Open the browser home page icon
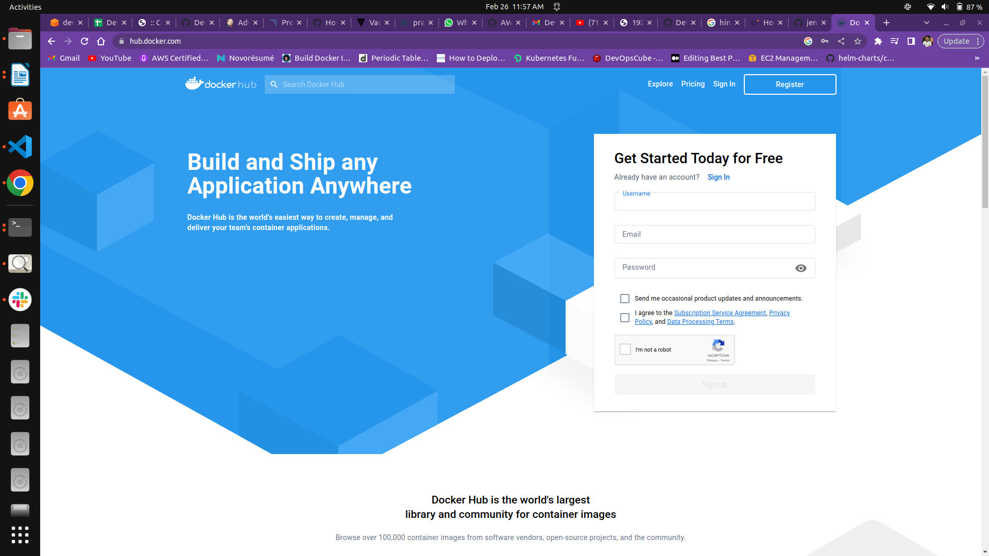 101,41
